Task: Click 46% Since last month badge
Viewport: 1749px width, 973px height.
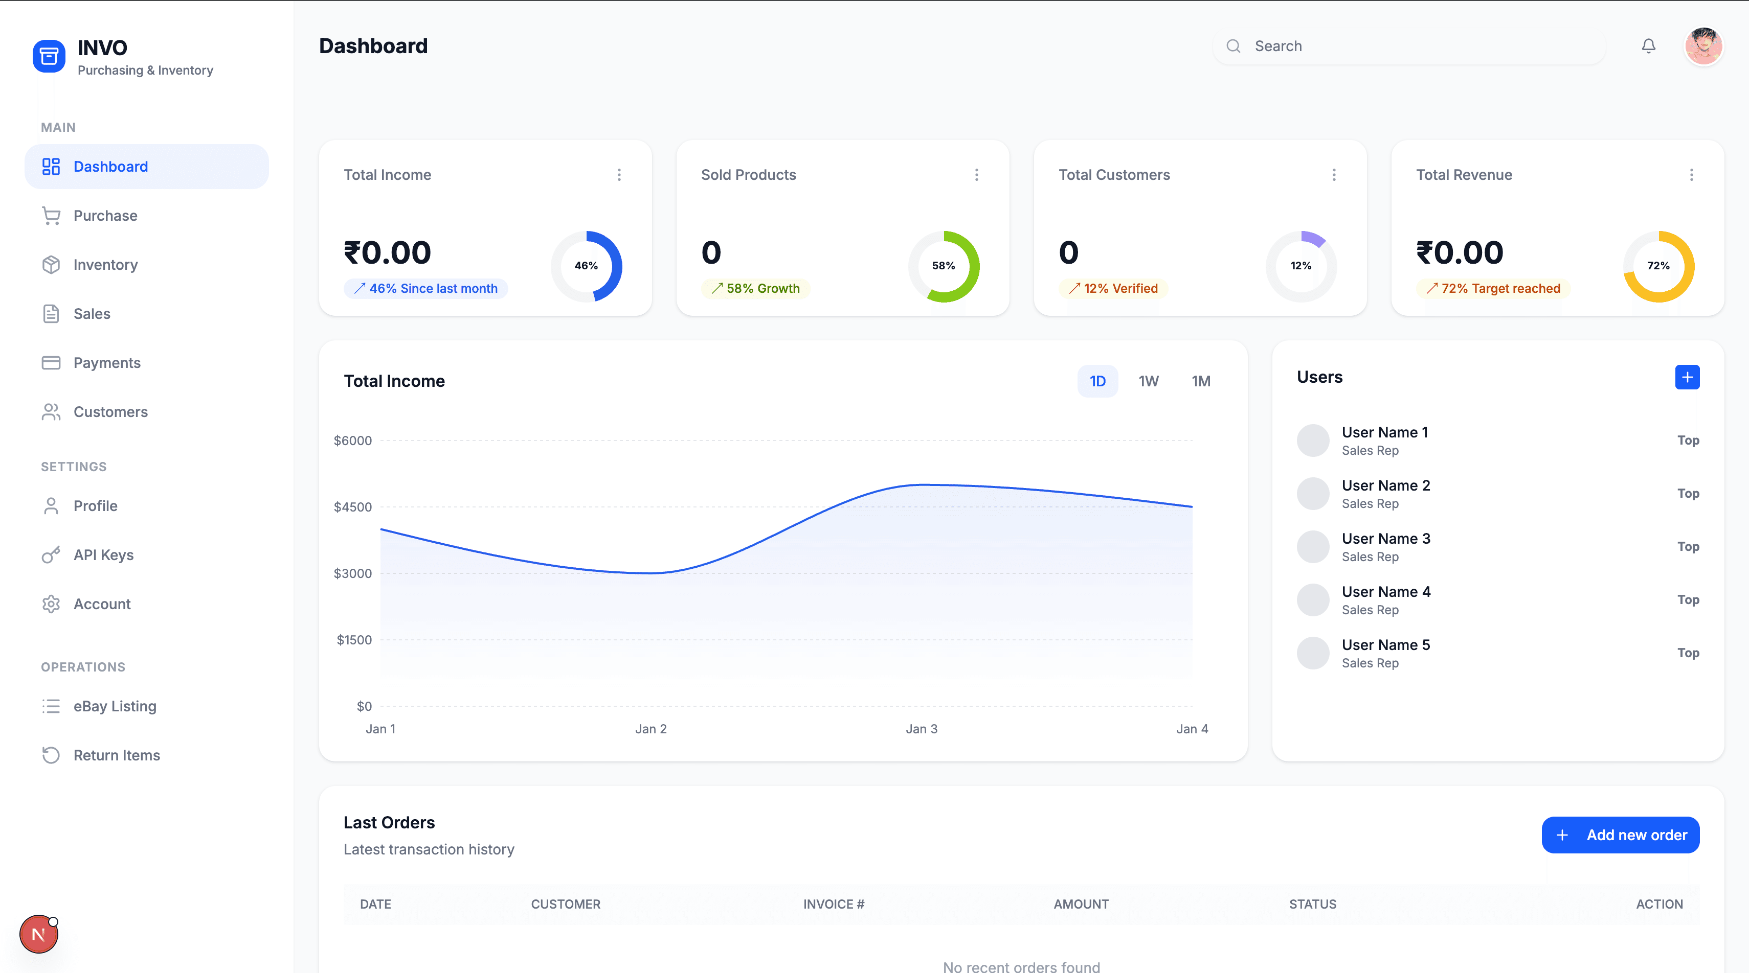Action: tap(425, 288)
